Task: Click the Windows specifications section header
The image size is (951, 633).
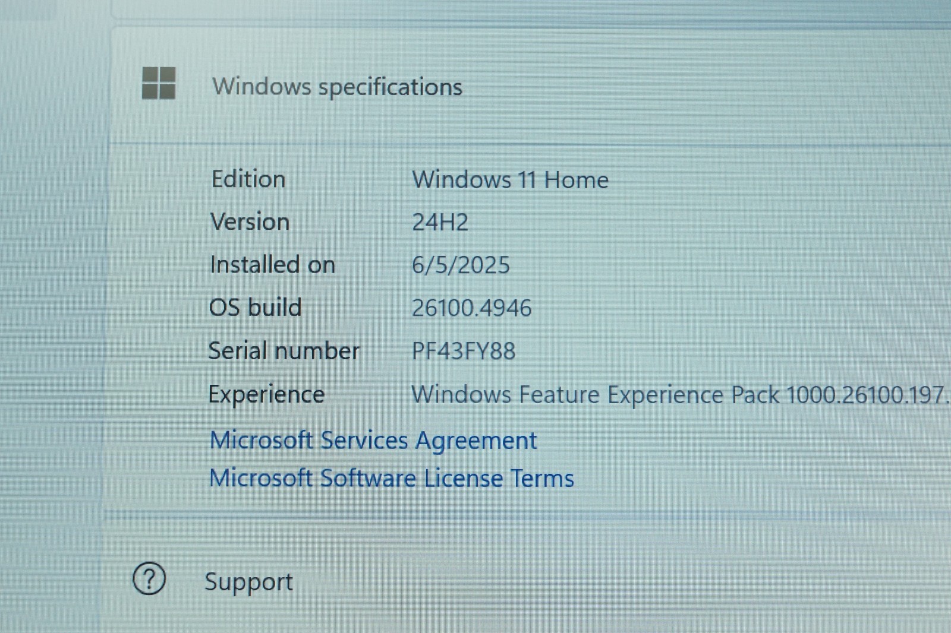Action: pyautogui.click(x=337, y=87)
